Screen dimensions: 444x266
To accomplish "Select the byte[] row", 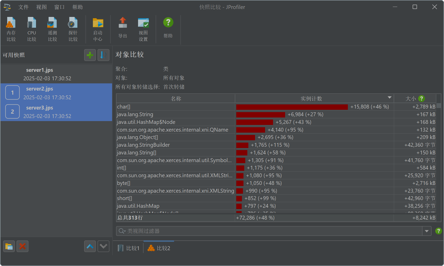I will pyautogui.click(x=276, y=183).
